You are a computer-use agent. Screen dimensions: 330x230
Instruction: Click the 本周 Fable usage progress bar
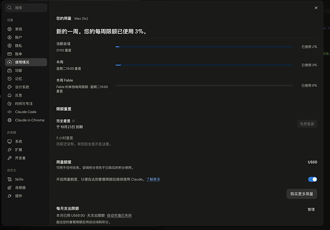pyautogui.click(x=204, y=85)
